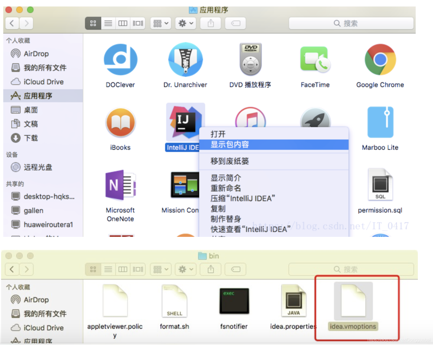The height and width of the screenshot is (345, 433).
Task: Go back in the bin window
Action: pyautogui.click(x=12, y=269)
